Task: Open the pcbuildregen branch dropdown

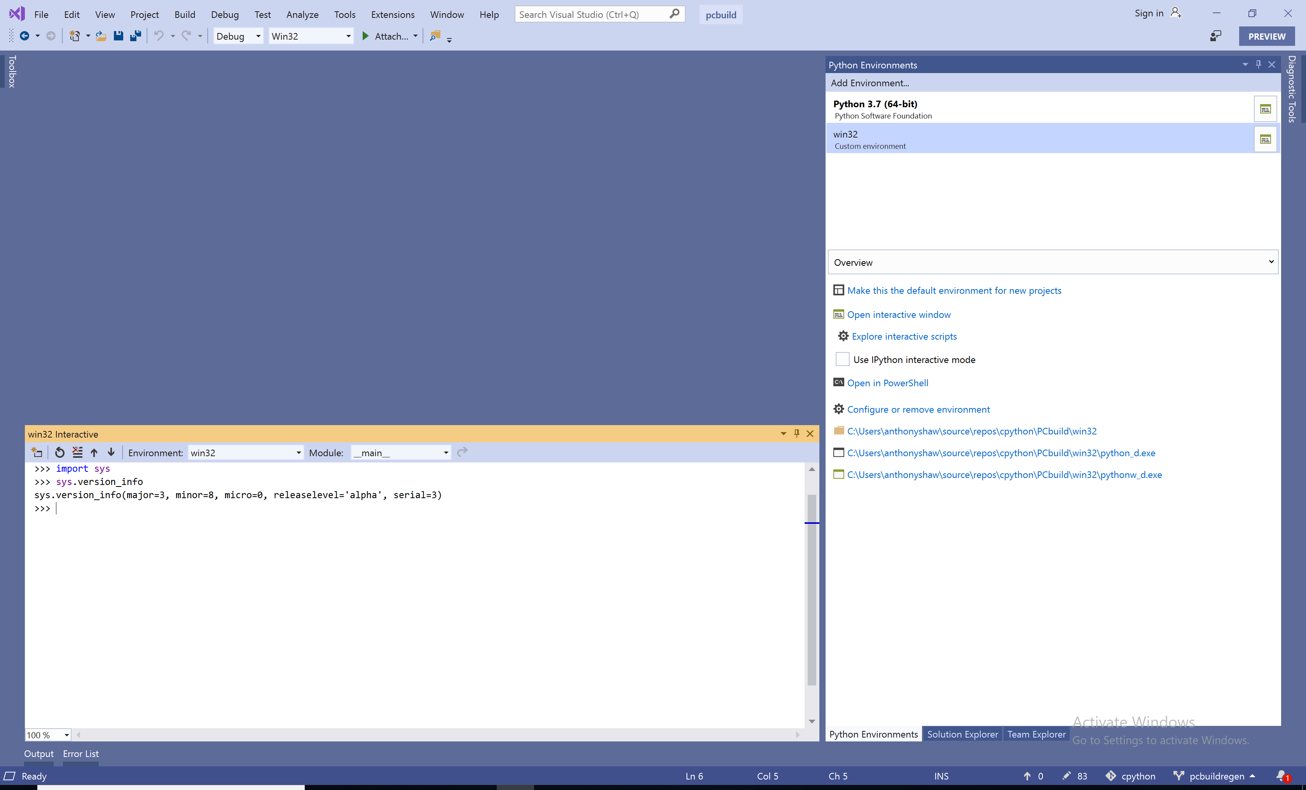Action: click(x=1214, y=776)
